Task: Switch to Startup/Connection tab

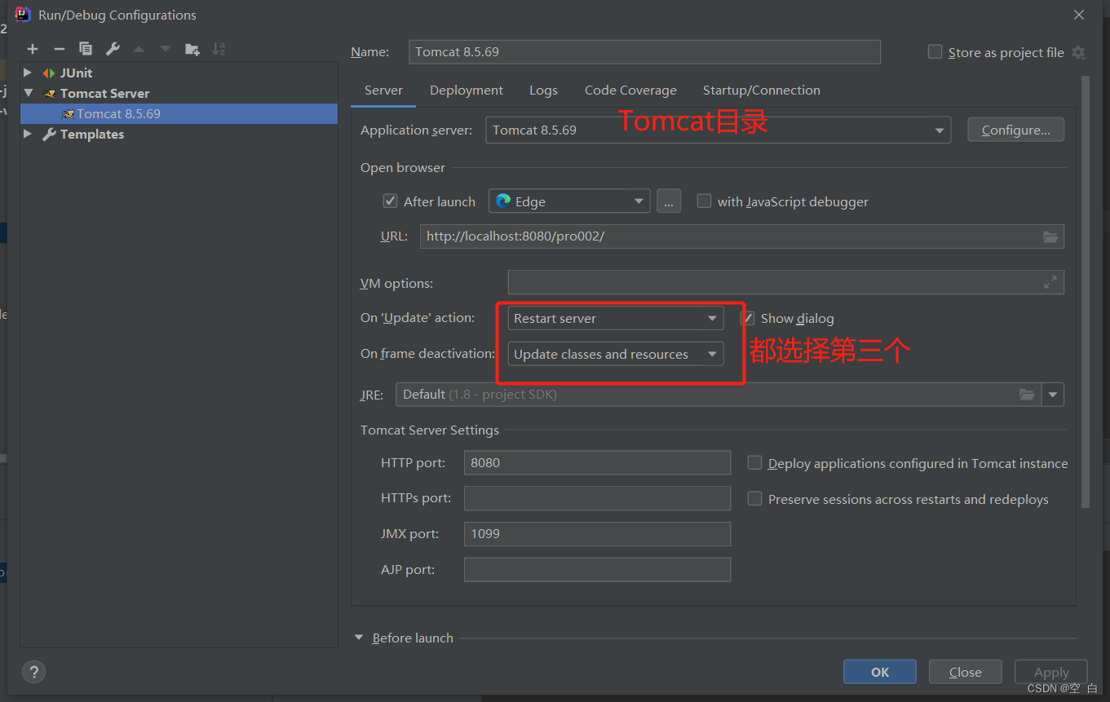Action: tap(762, 91)
